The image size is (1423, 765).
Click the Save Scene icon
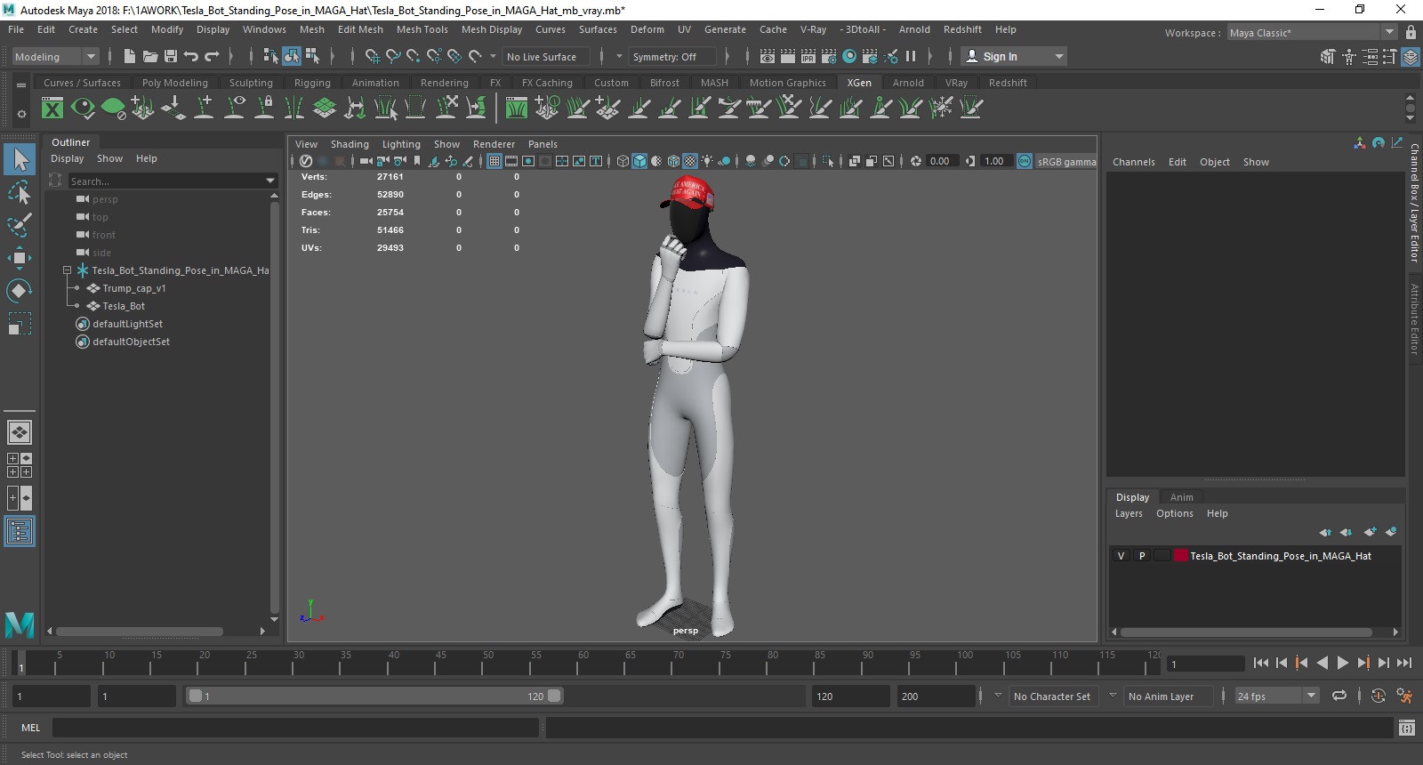[171, 56]
